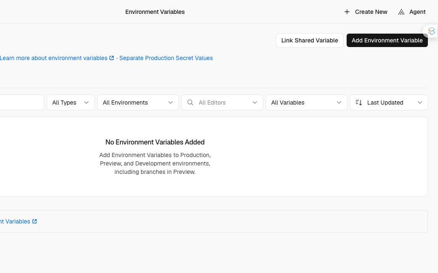Image resolution: width=438 pixels, height=273 pixels.
Task: Follow the Separate Production Secret Values link
Action: [x=166, y=58]
